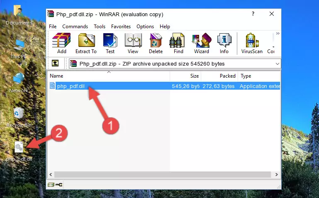The width and height of the screenshot is (319, 198).
Task: Click the Delete toolbar icon
Action: (156, 43)
